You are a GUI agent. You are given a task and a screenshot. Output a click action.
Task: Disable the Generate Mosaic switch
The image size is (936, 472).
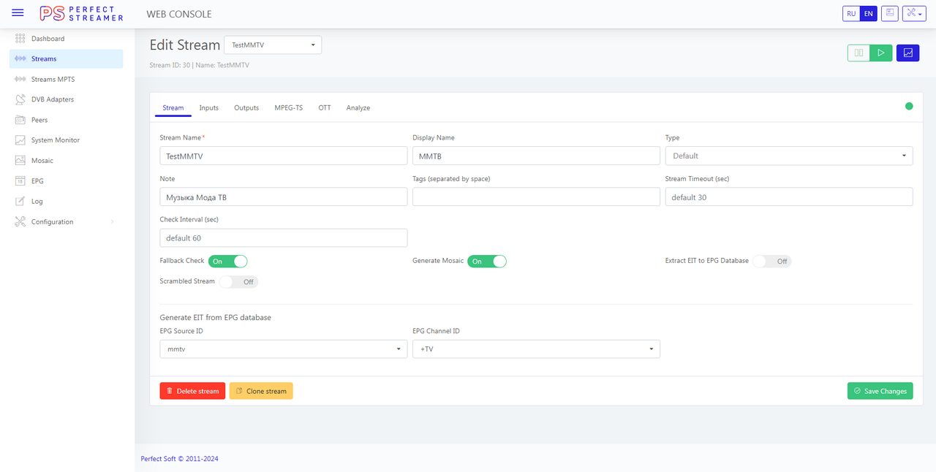487,262
